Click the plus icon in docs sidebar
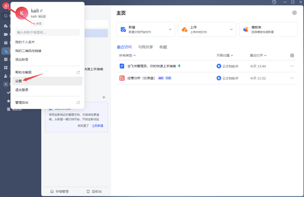304x197 pixels. [x=104, y=97]
